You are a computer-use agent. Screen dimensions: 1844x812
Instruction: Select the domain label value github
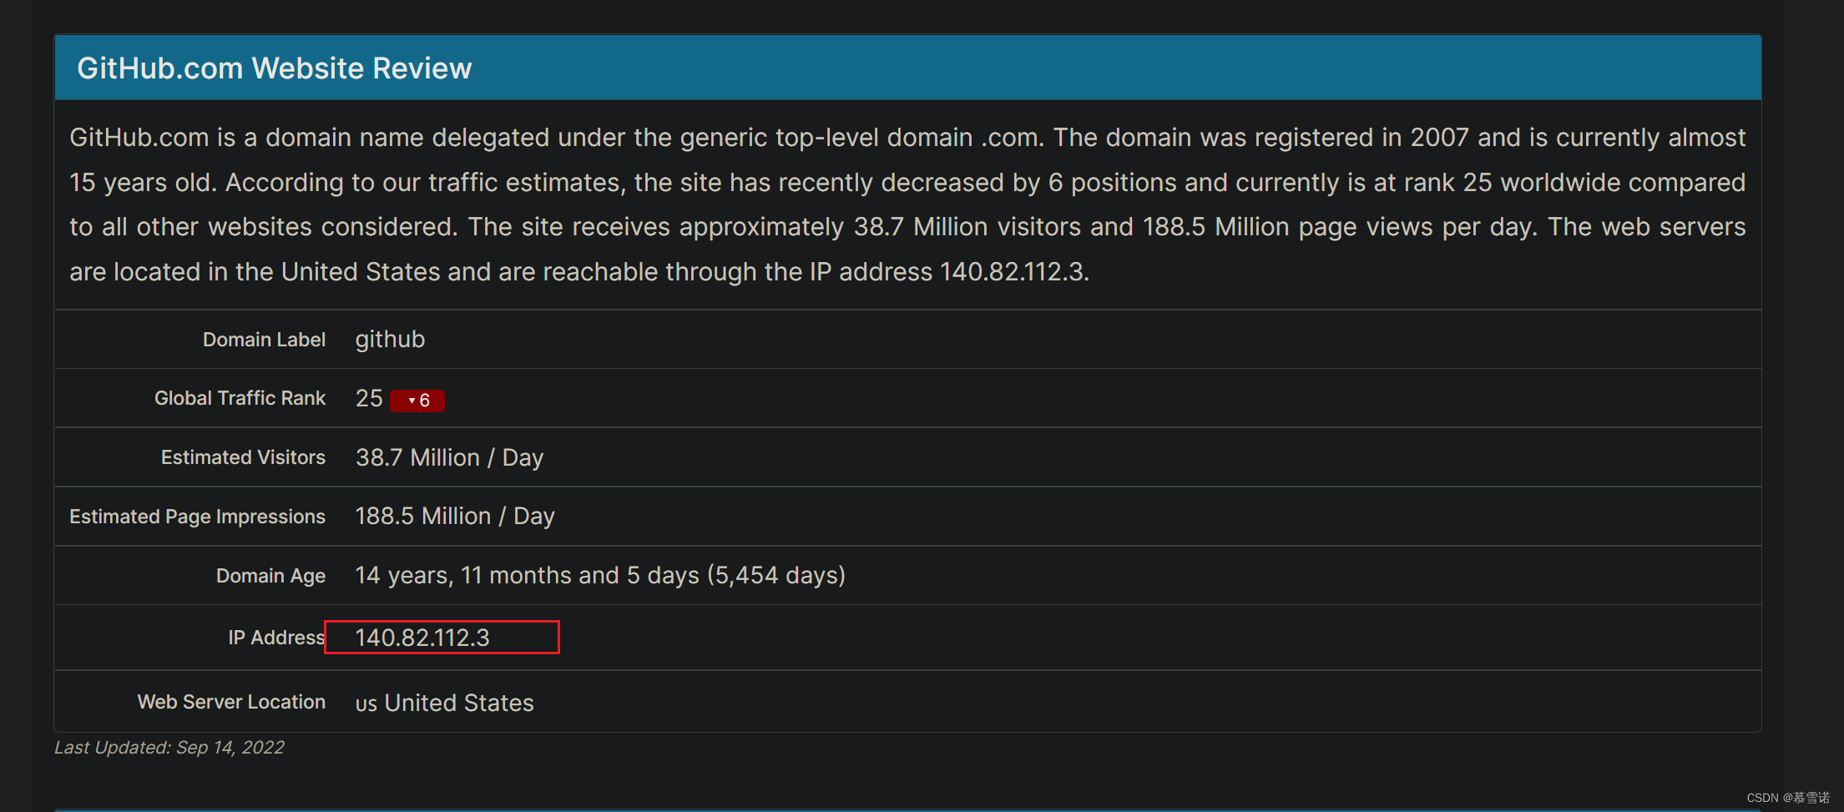[x=390, y=340]
